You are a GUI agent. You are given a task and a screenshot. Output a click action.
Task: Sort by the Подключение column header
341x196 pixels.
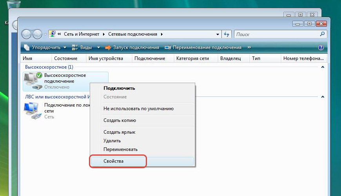tap(153, 58)
